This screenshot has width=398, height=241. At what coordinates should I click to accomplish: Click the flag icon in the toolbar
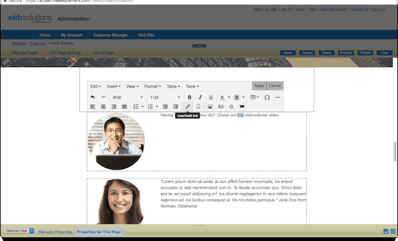242,107
